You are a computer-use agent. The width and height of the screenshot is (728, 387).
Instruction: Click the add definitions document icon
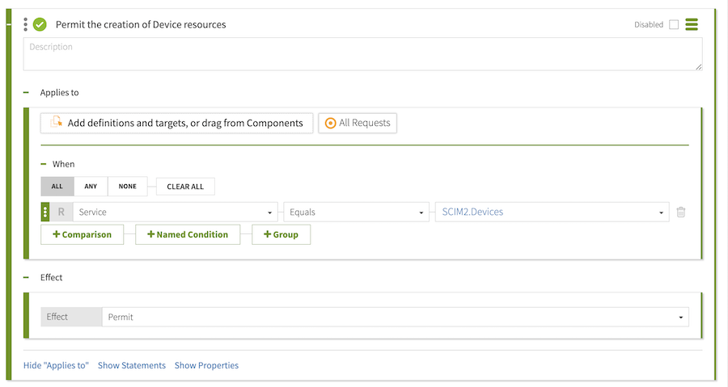[x=57, y=123]
